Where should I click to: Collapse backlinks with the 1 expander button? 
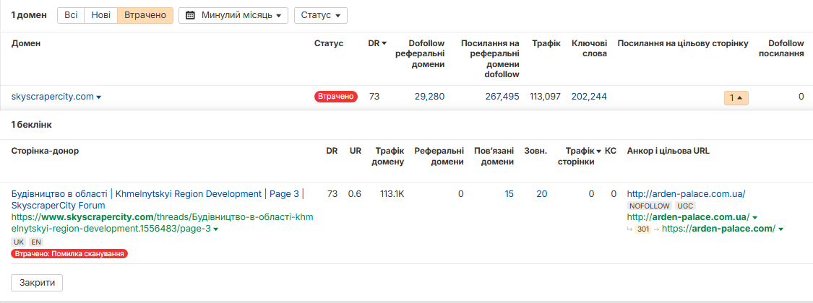point(736,97)
